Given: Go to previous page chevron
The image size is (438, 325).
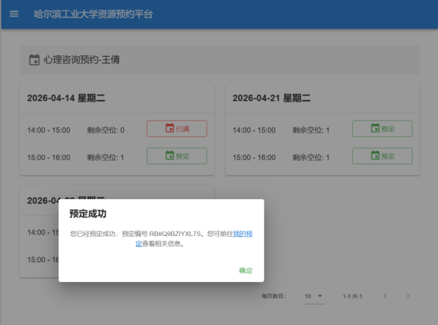Looking at the screenshot, I should tap(385, 296).
